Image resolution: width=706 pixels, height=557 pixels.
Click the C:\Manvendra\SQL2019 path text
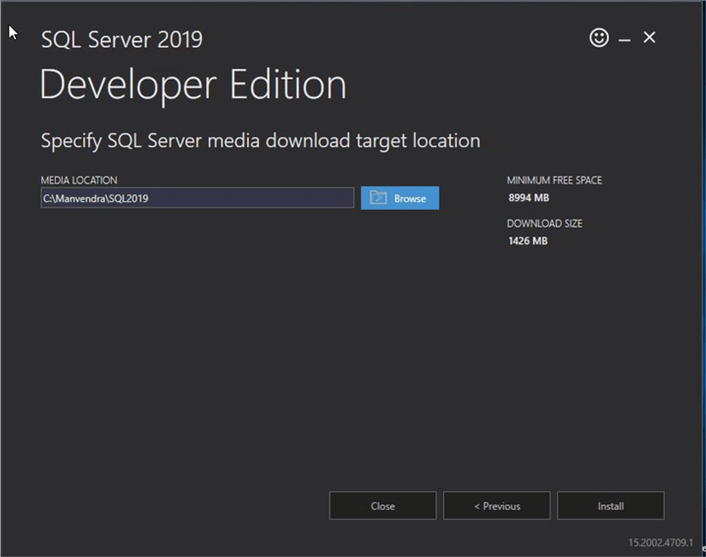click(95, 198)
